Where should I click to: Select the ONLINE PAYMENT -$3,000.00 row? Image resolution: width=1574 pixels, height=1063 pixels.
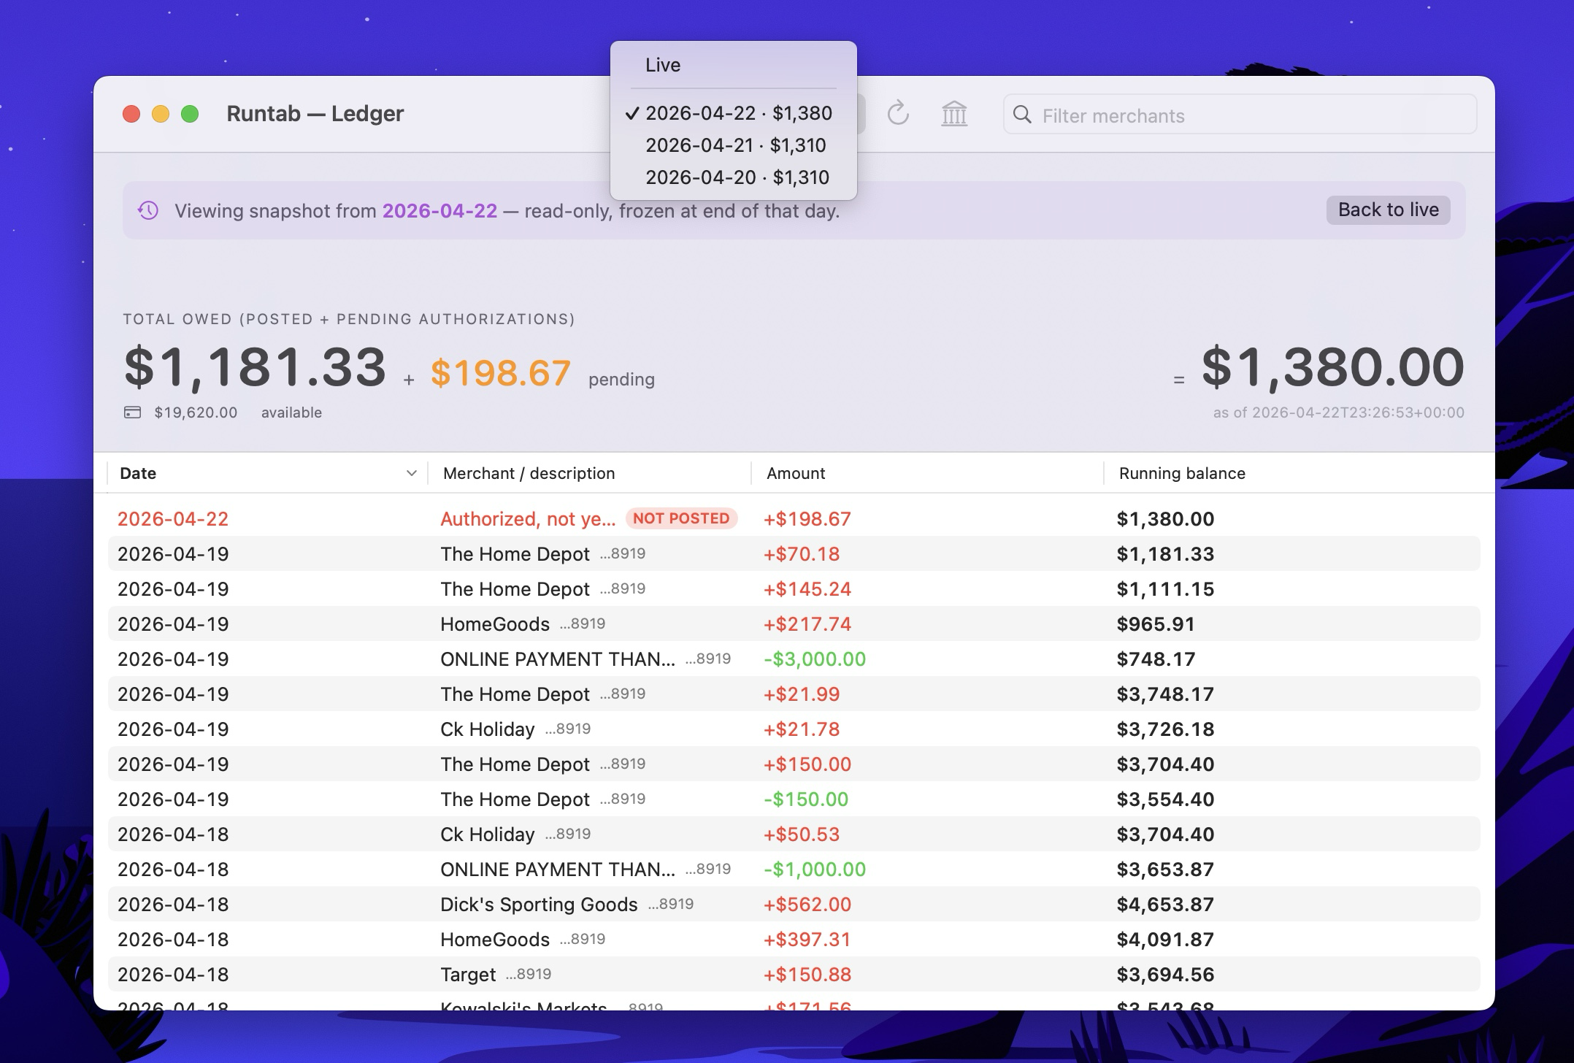click(794, 659)
